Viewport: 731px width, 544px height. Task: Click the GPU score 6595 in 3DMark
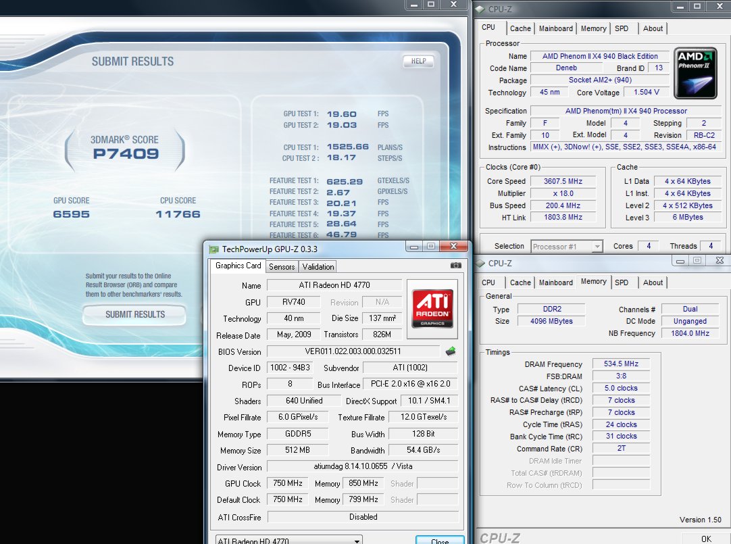click(72, 214)
